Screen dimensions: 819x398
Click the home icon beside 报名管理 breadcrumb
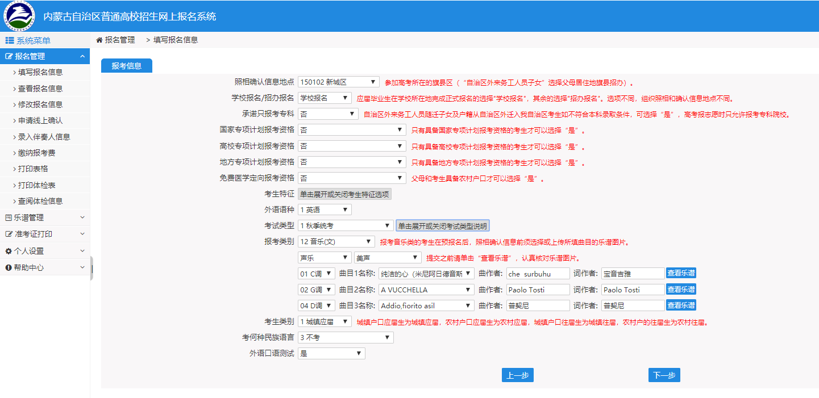tap(99, 40)
